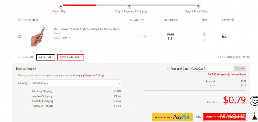Click Step 3: Place Order
The width and height of the screenshot is (258, 122).
(197, 11)
